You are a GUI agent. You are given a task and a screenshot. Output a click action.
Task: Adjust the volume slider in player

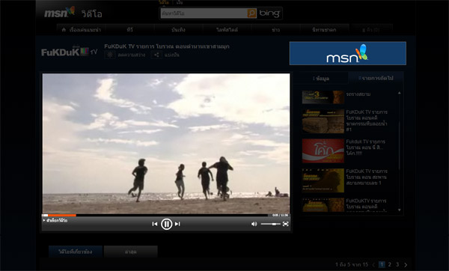coord(270,224)
